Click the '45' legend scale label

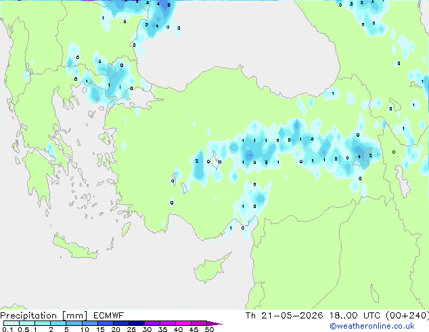pyautogui.click(x=194, y=329)
